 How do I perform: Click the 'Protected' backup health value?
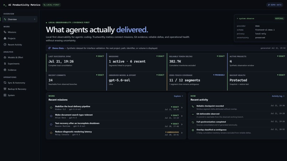[238, 80]
